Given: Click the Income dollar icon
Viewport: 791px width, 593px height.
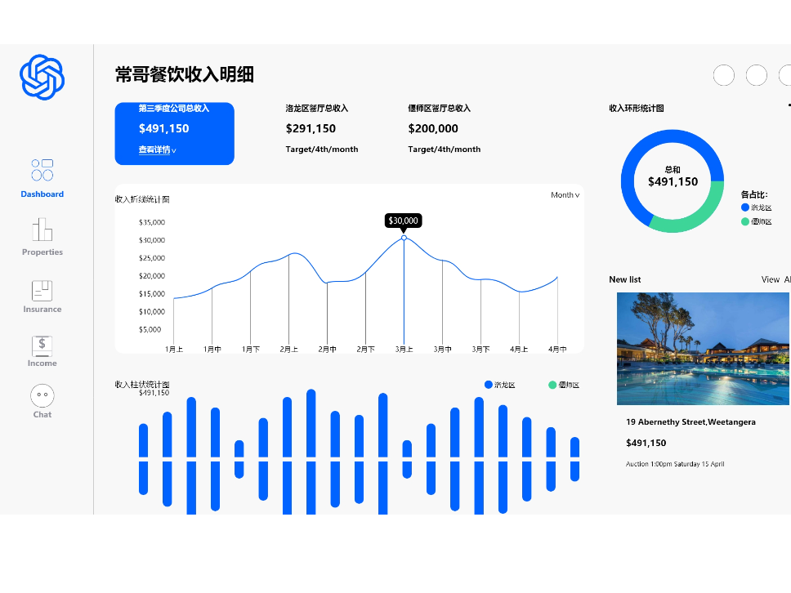Looking at the screenshot, I should pyautogui.click(x=42, y=346).
